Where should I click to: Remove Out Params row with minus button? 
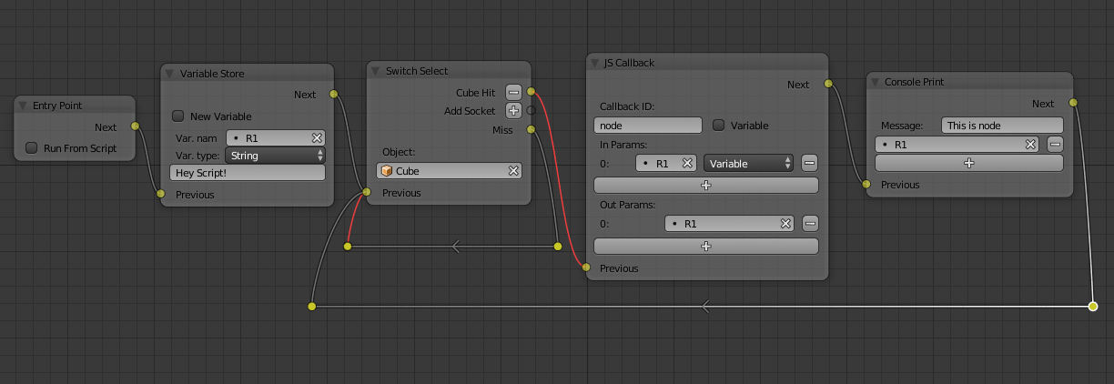(810, 224)
